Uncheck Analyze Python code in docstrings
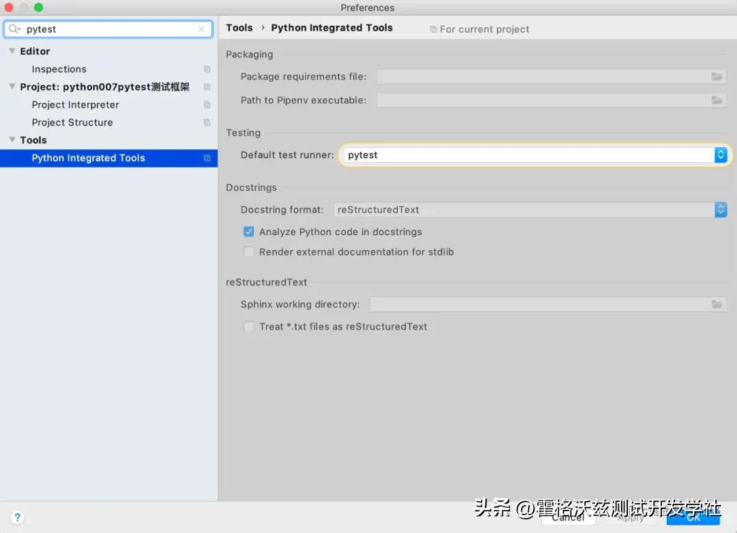Screen dimensions: 737x533 [248, 232]
